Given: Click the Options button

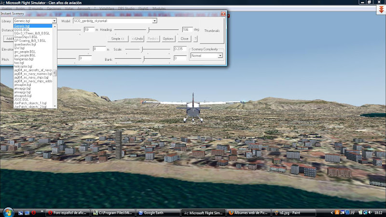Looking at the screenshot, I should tap(168, 39).
